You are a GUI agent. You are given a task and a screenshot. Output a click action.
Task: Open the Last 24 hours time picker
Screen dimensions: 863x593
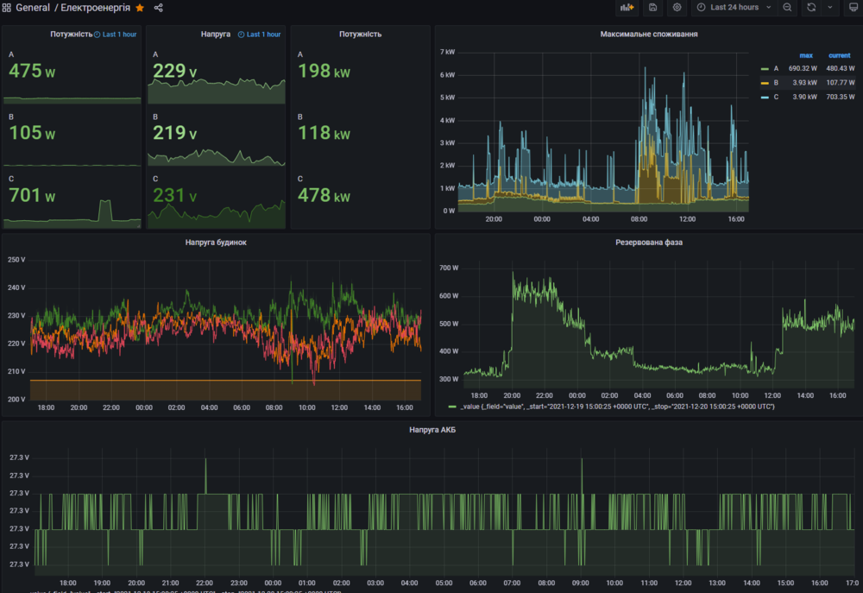(x=734, y=8)
